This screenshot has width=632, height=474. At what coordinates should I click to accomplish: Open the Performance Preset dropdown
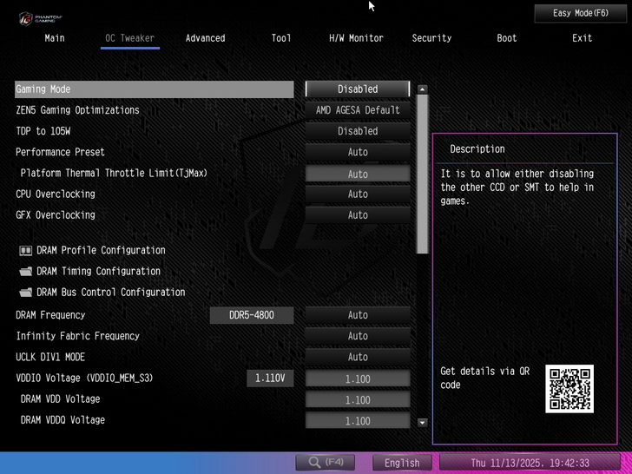pos(358,152)
